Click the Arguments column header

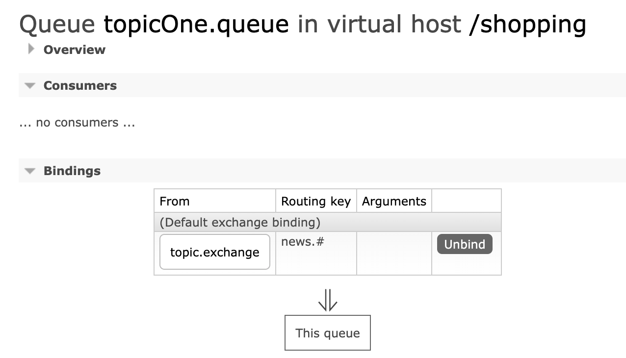coord(394,201)
